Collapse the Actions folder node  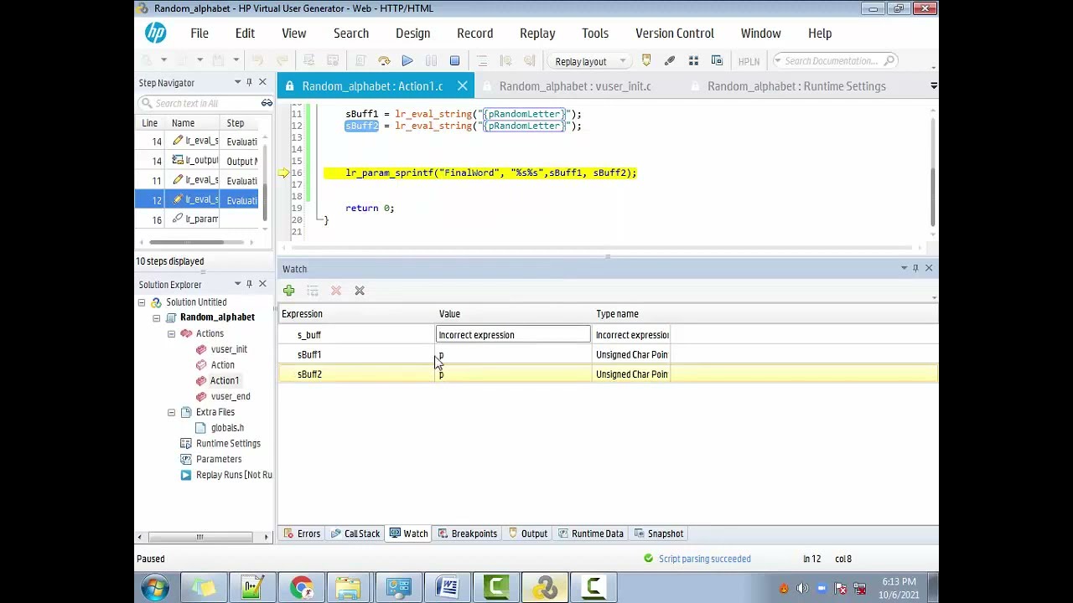(x=172, y=333)
